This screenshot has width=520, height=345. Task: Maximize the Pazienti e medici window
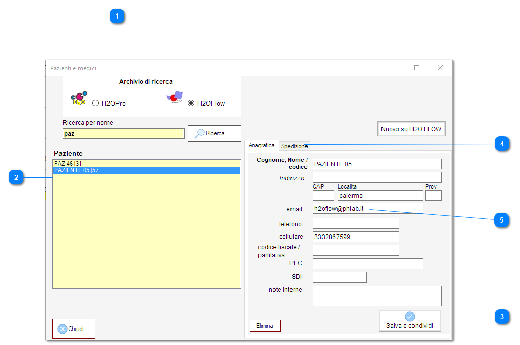tap(417, 68)
